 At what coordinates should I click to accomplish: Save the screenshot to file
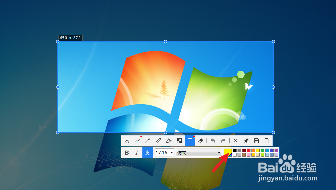tap(256, 141)
